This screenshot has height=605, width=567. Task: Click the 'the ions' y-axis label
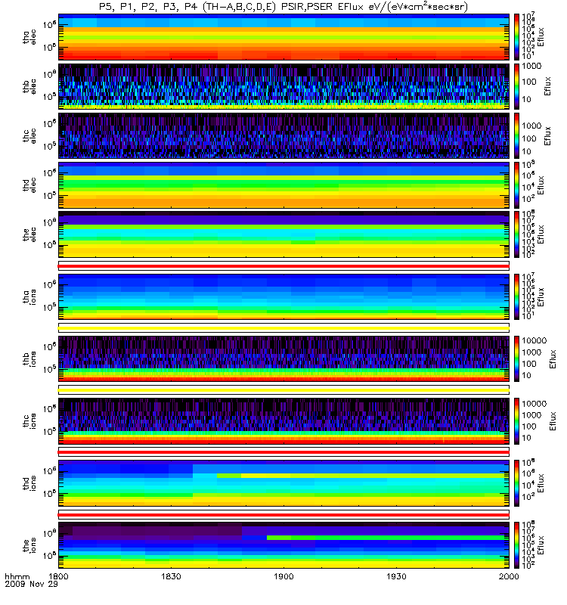[x=29, y=545]
